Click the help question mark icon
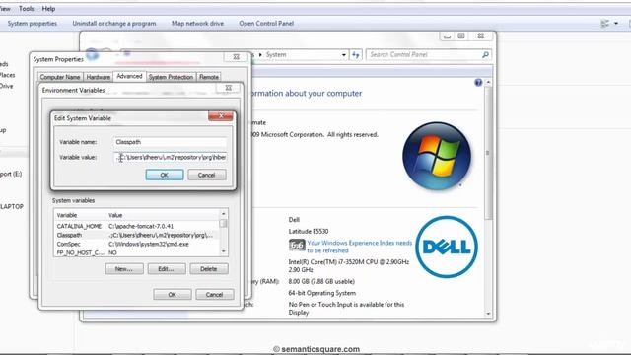The image size is (631, 355). click(x=478, y=83)
